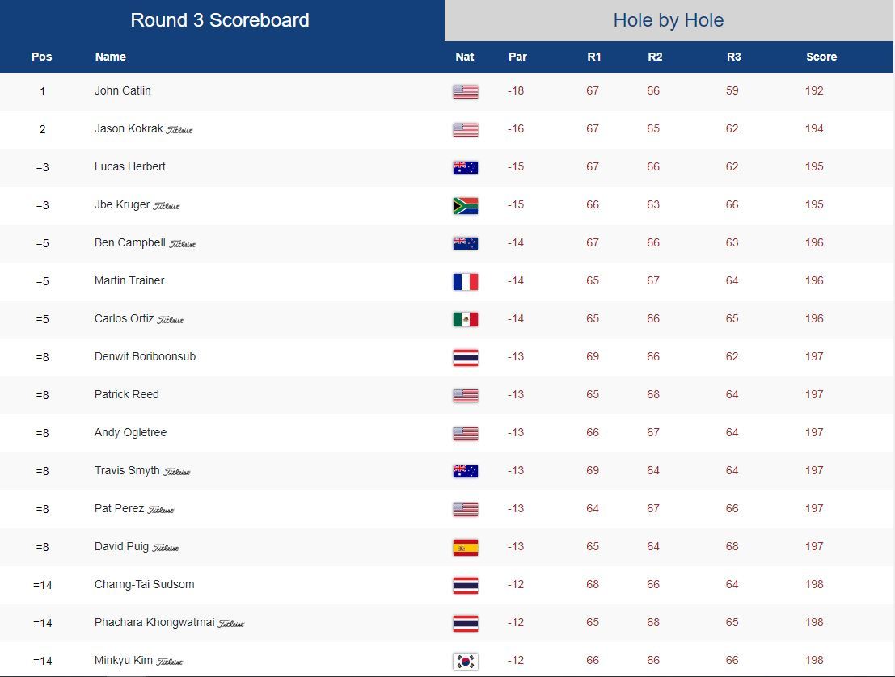The image size is (895, 677).
Task: Select the Round 3 Scoreboard tab
Action: [220, 20]
